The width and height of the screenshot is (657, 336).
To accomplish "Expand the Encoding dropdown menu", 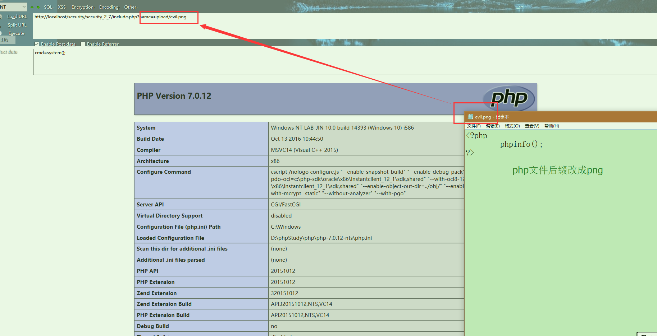I will 109,7.
